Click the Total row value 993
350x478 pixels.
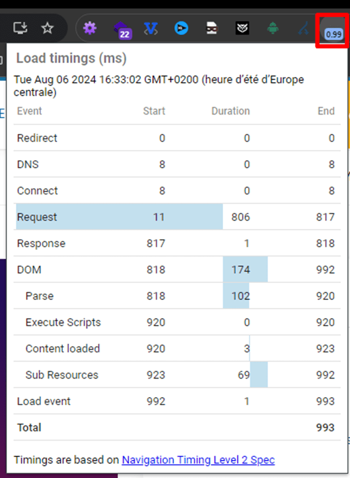tap(326, 427)
